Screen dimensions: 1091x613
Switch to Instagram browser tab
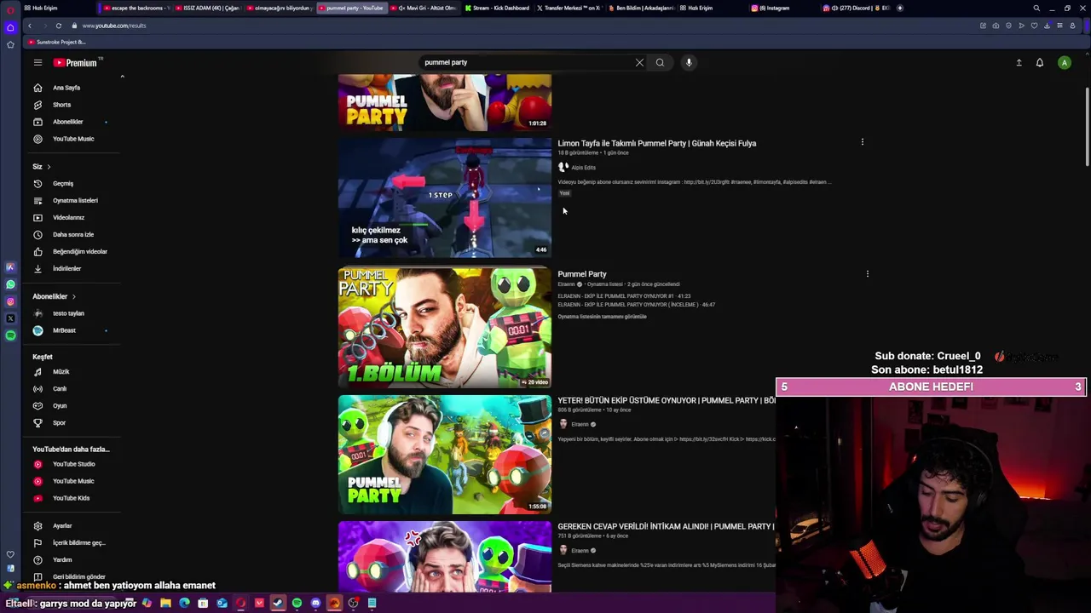tap(771, 8)
